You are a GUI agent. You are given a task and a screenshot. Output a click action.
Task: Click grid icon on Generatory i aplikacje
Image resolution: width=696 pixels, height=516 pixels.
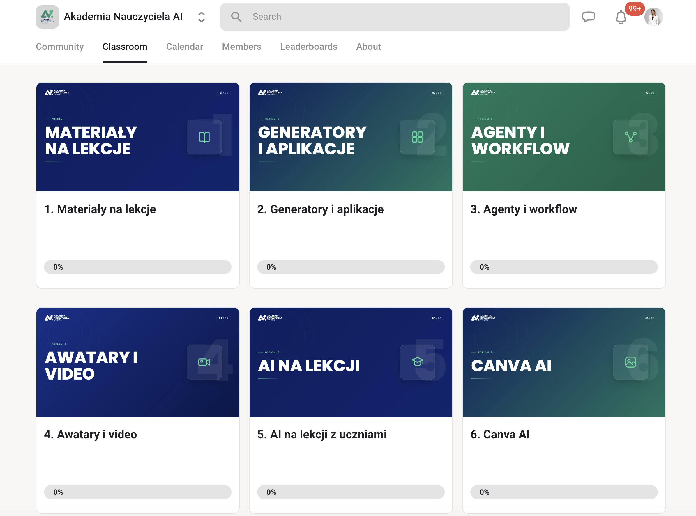pos(417,137)
